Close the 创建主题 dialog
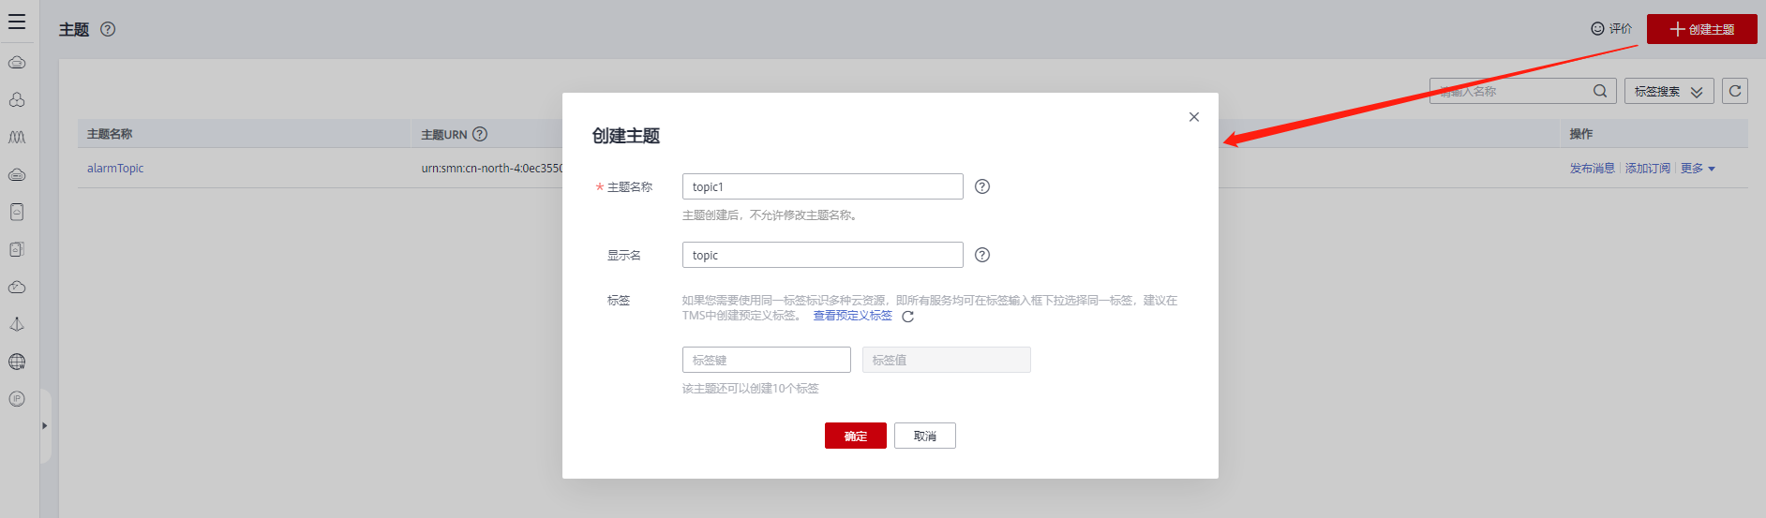The image size is (1766, 518). pyautogui.click(x=1193, y=117)
